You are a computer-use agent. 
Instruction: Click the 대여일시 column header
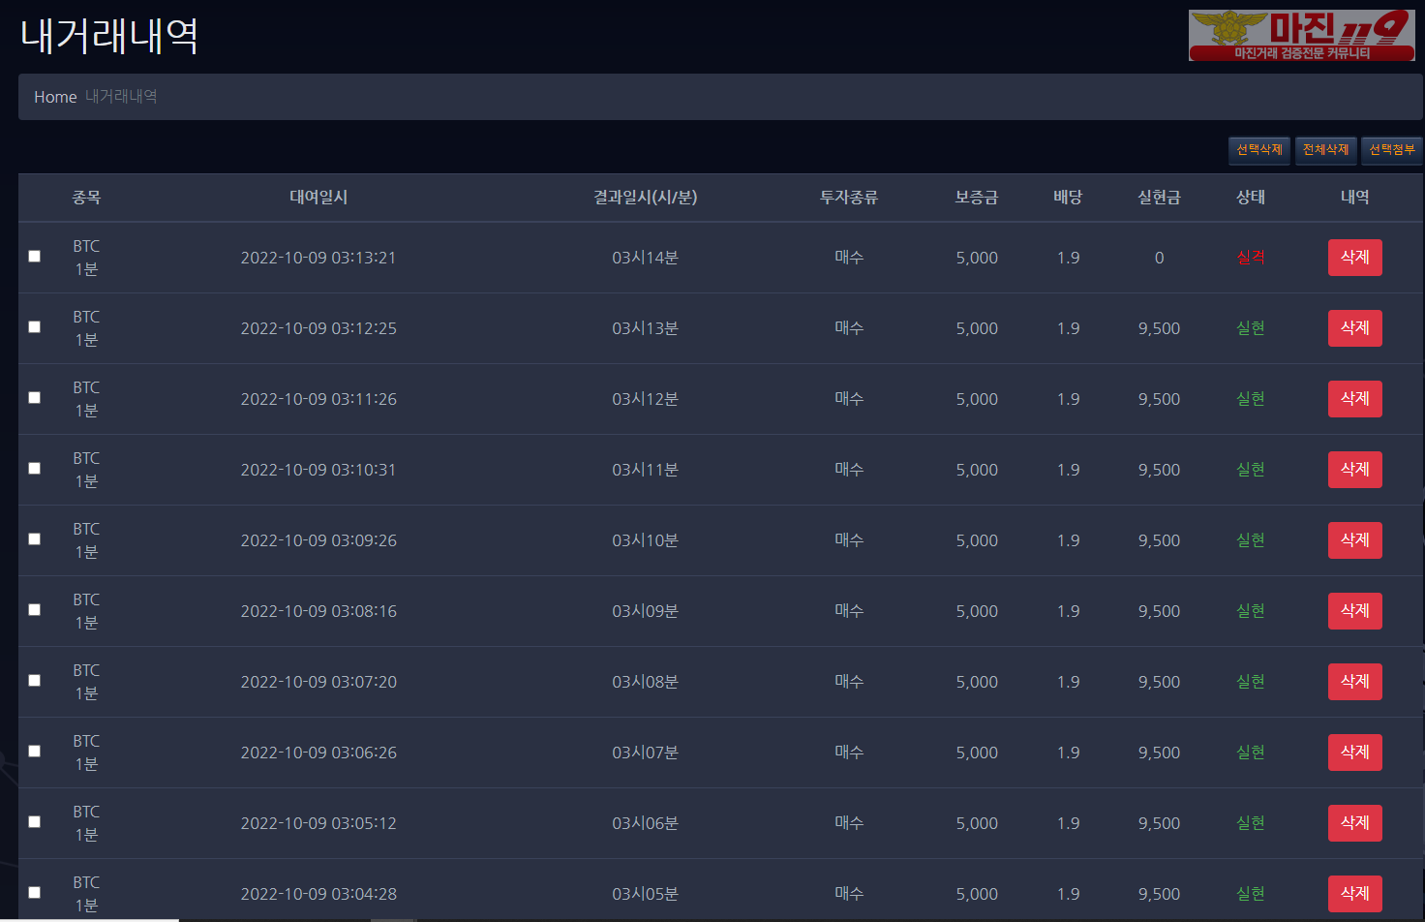(318, 198)
